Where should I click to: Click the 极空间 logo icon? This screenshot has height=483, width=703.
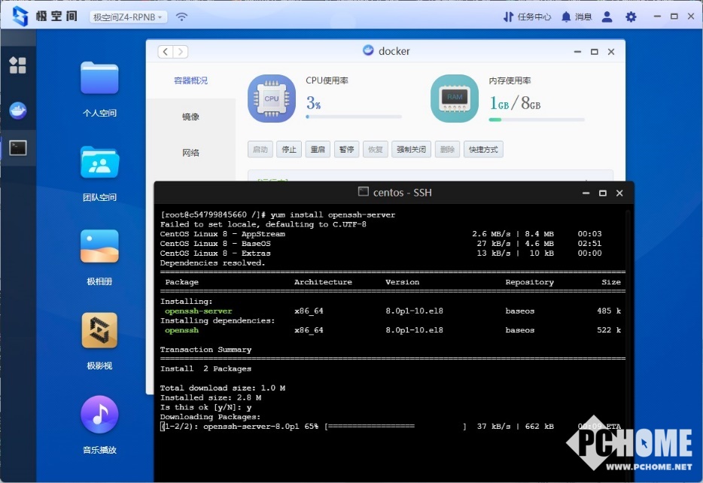point(20,16)
